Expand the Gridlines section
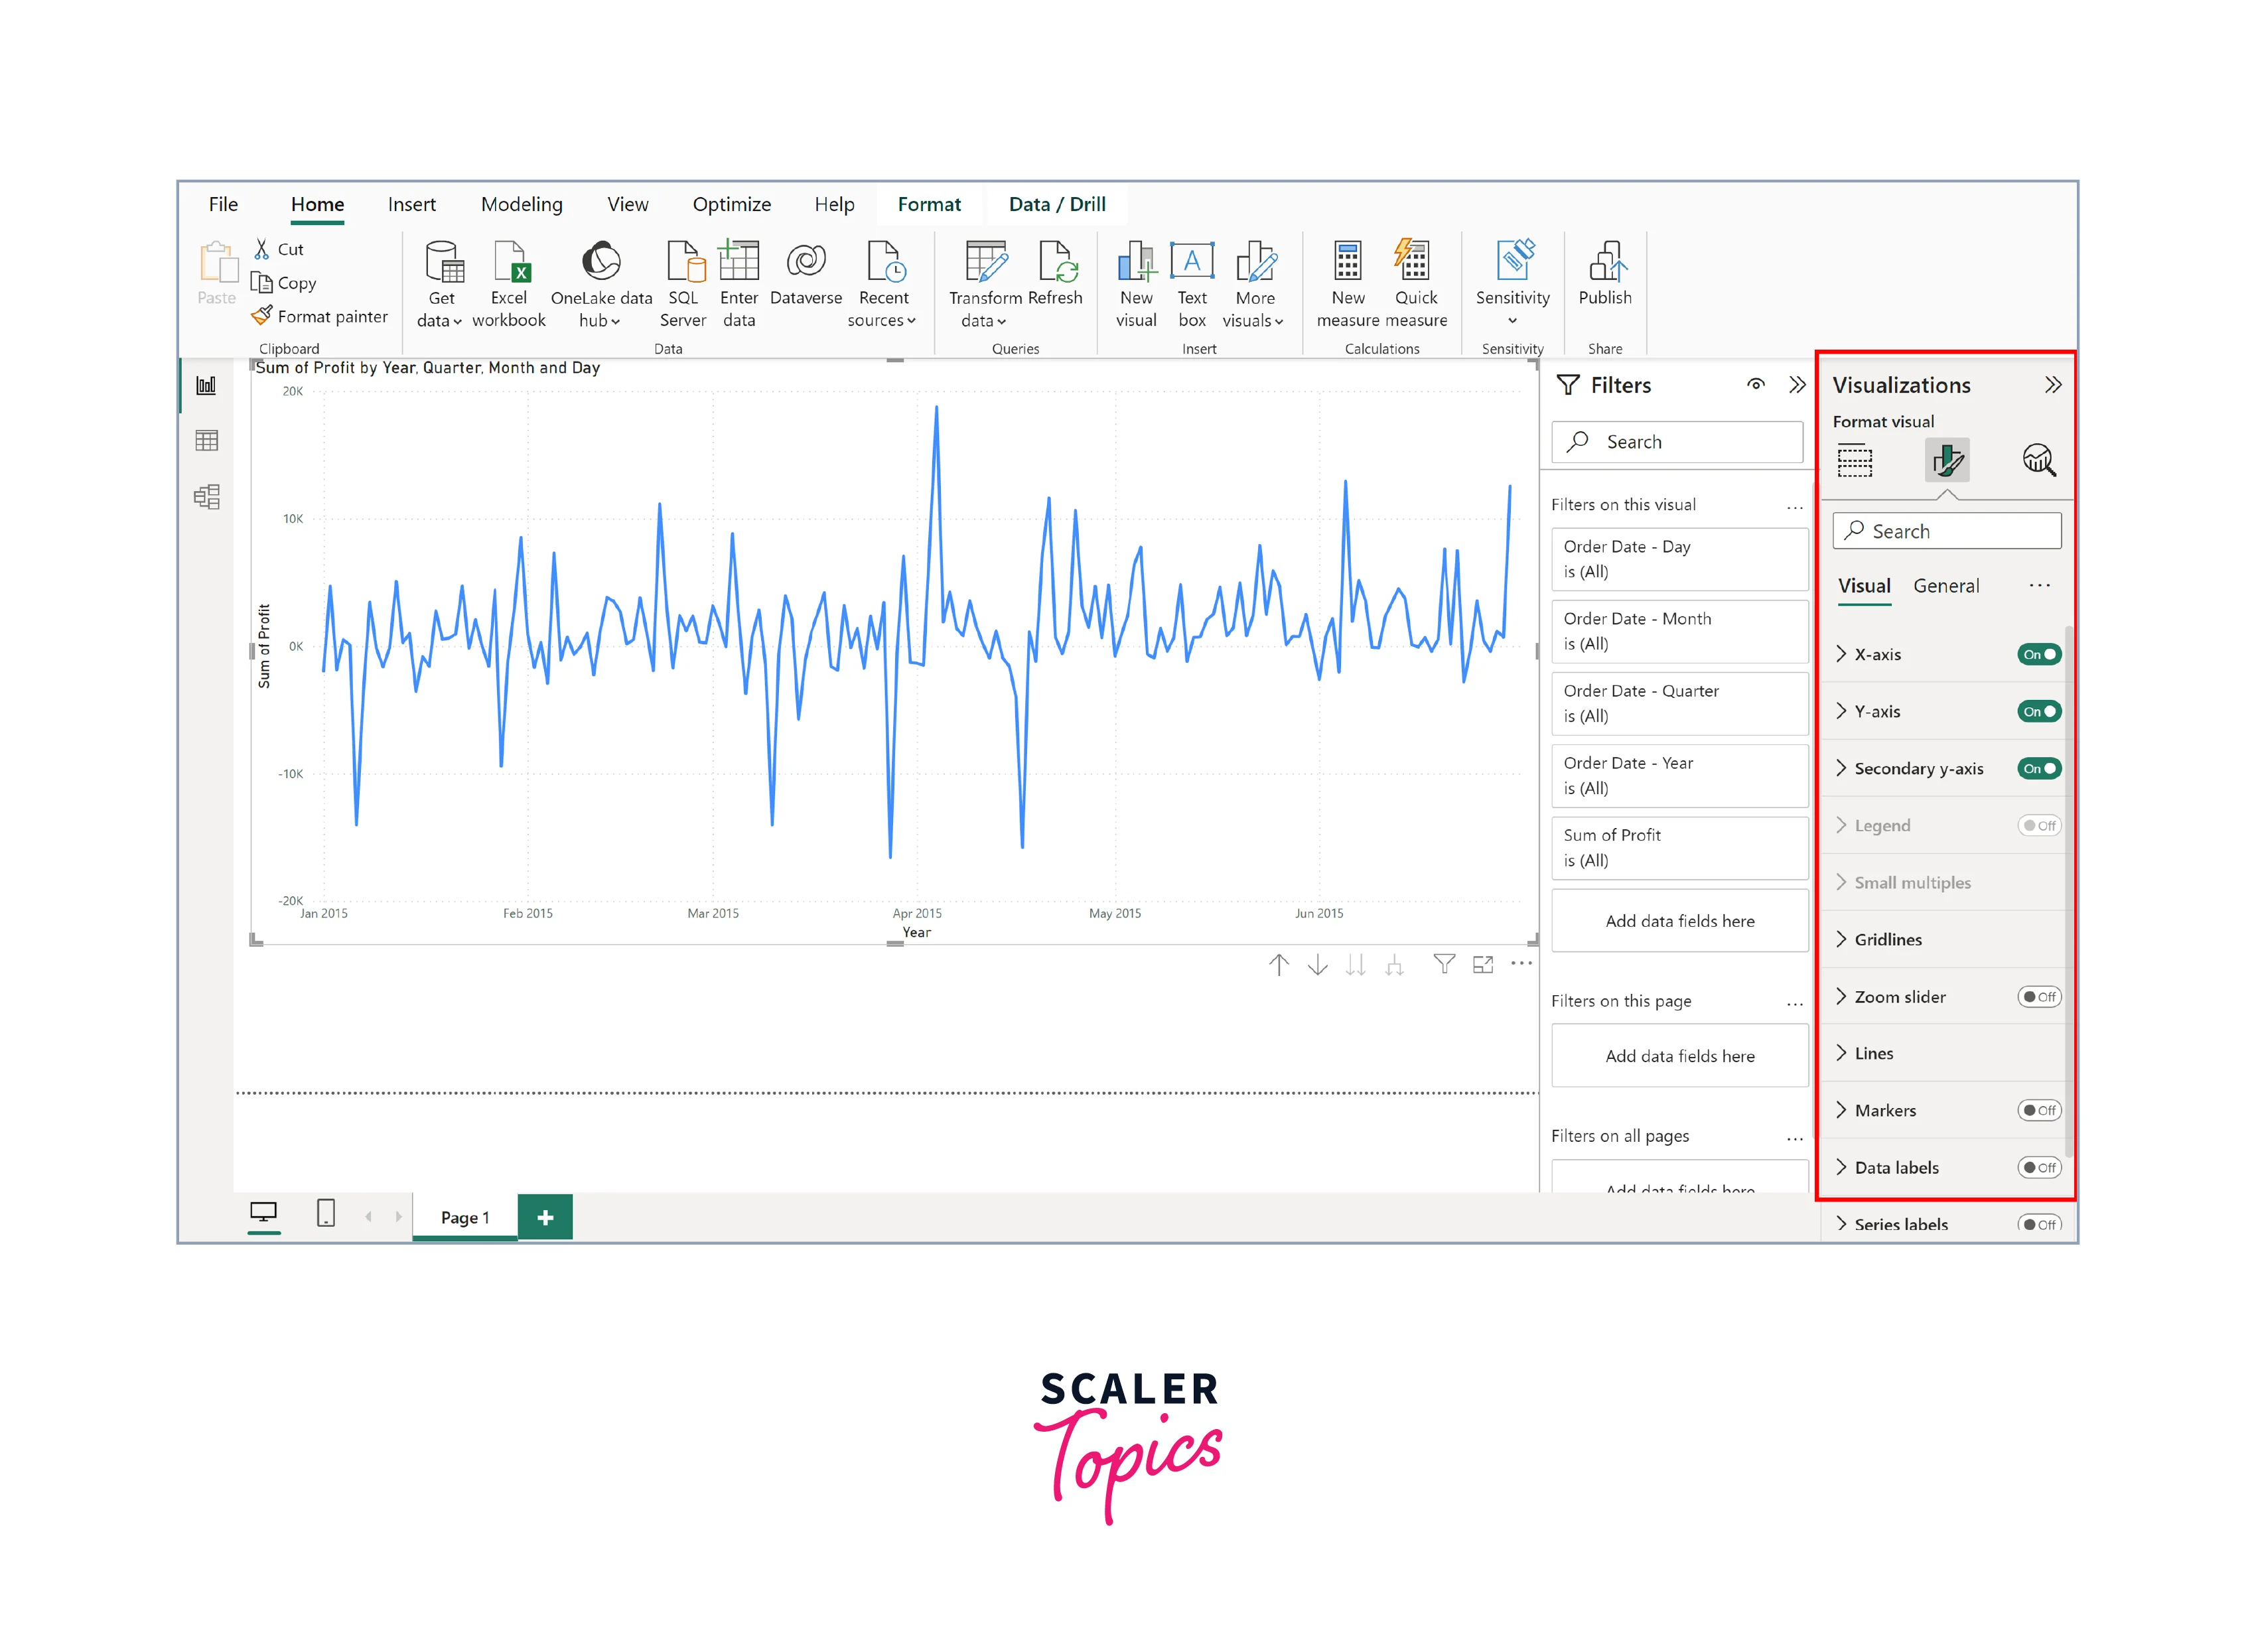The height and width of the screenshot is (1652, 2256). [1887, 939]
